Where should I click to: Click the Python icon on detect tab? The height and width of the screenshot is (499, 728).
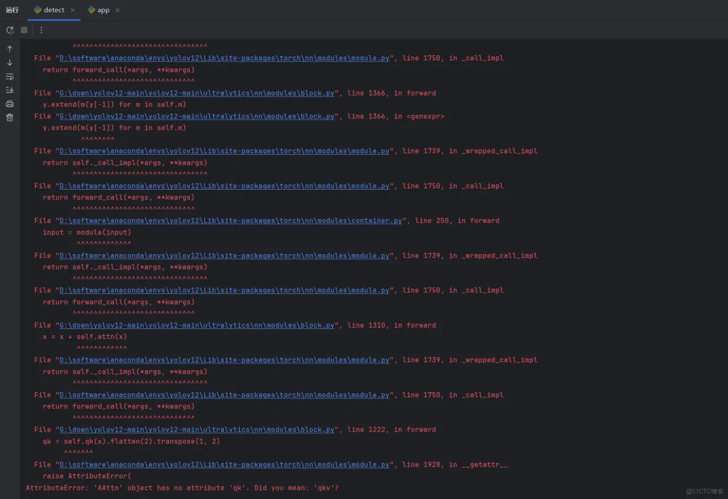point(38,10)
